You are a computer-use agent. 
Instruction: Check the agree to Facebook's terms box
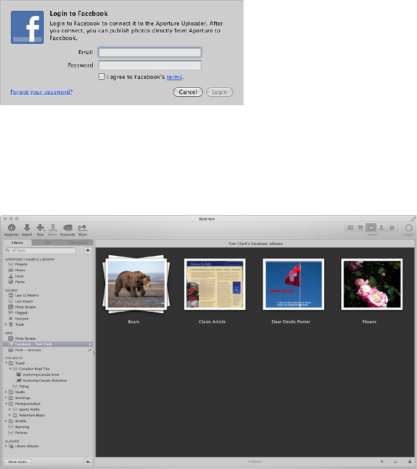tap(102, 76)
